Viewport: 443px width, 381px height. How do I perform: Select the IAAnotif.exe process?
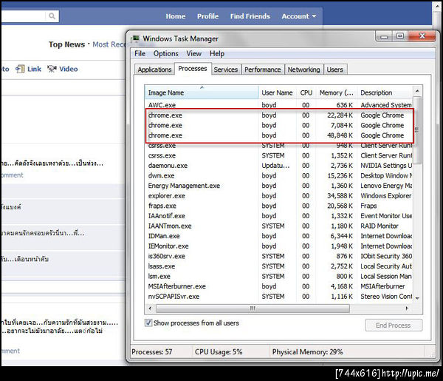coord(278,216)
